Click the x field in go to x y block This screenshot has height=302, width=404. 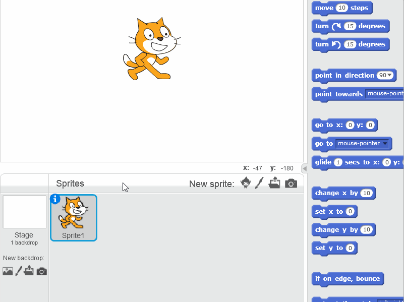(350, 125)
